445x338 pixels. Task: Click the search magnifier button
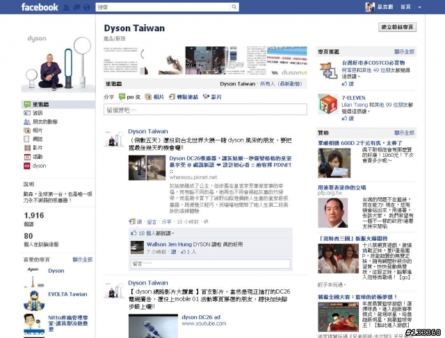[x=234, y=7]
